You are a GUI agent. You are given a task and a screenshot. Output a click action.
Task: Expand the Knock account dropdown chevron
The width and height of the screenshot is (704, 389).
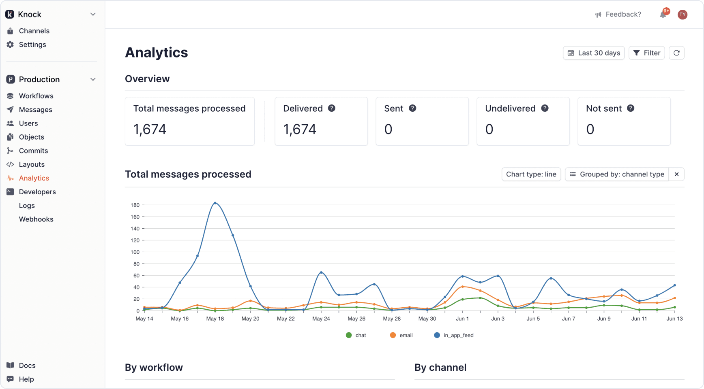click(93, 15)
